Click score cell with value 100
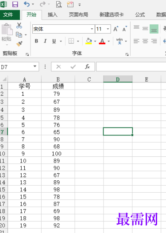 (x=58, y=154)
